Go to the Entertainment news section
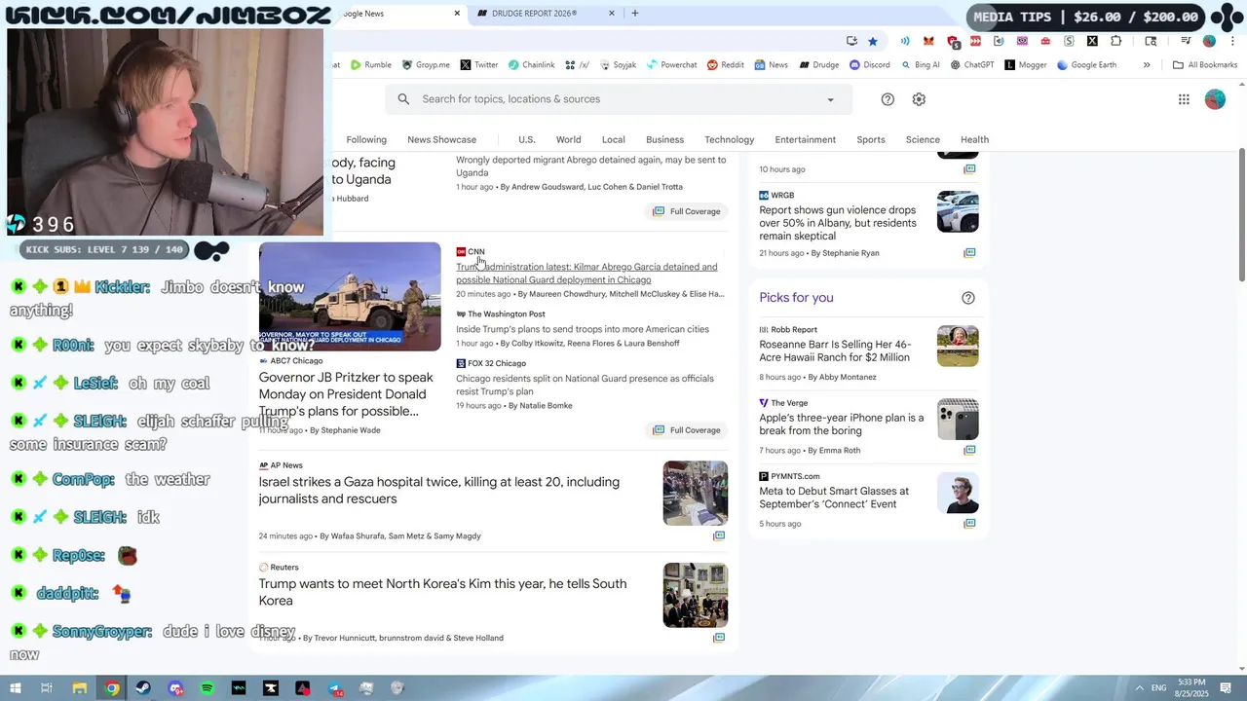The width and height of the screenshot is (1247, 701). (806, 139)
